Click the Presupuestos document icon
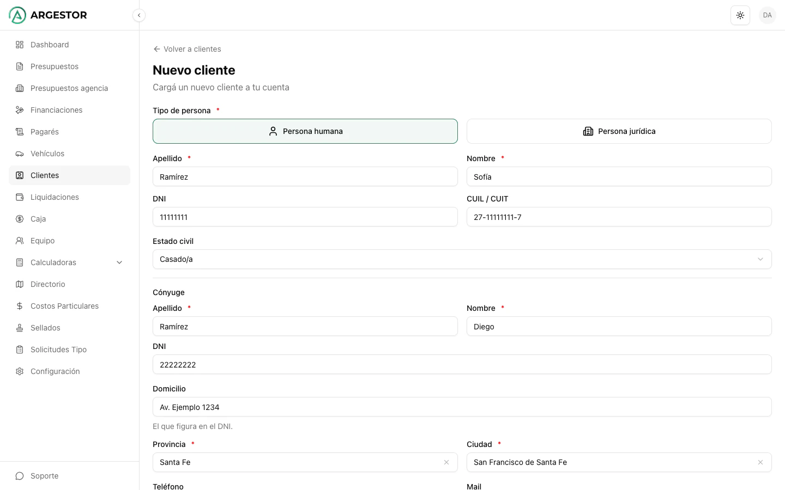785x490 pixels. click(20, 66)
